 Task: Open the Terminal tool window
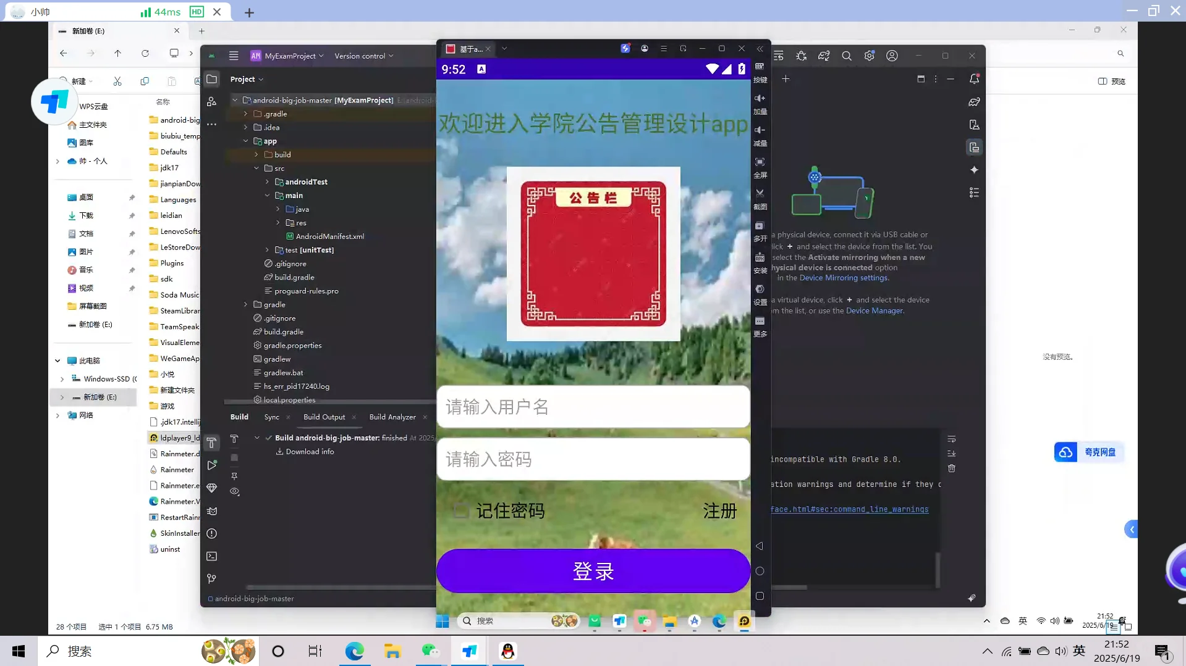coord(211,556)
